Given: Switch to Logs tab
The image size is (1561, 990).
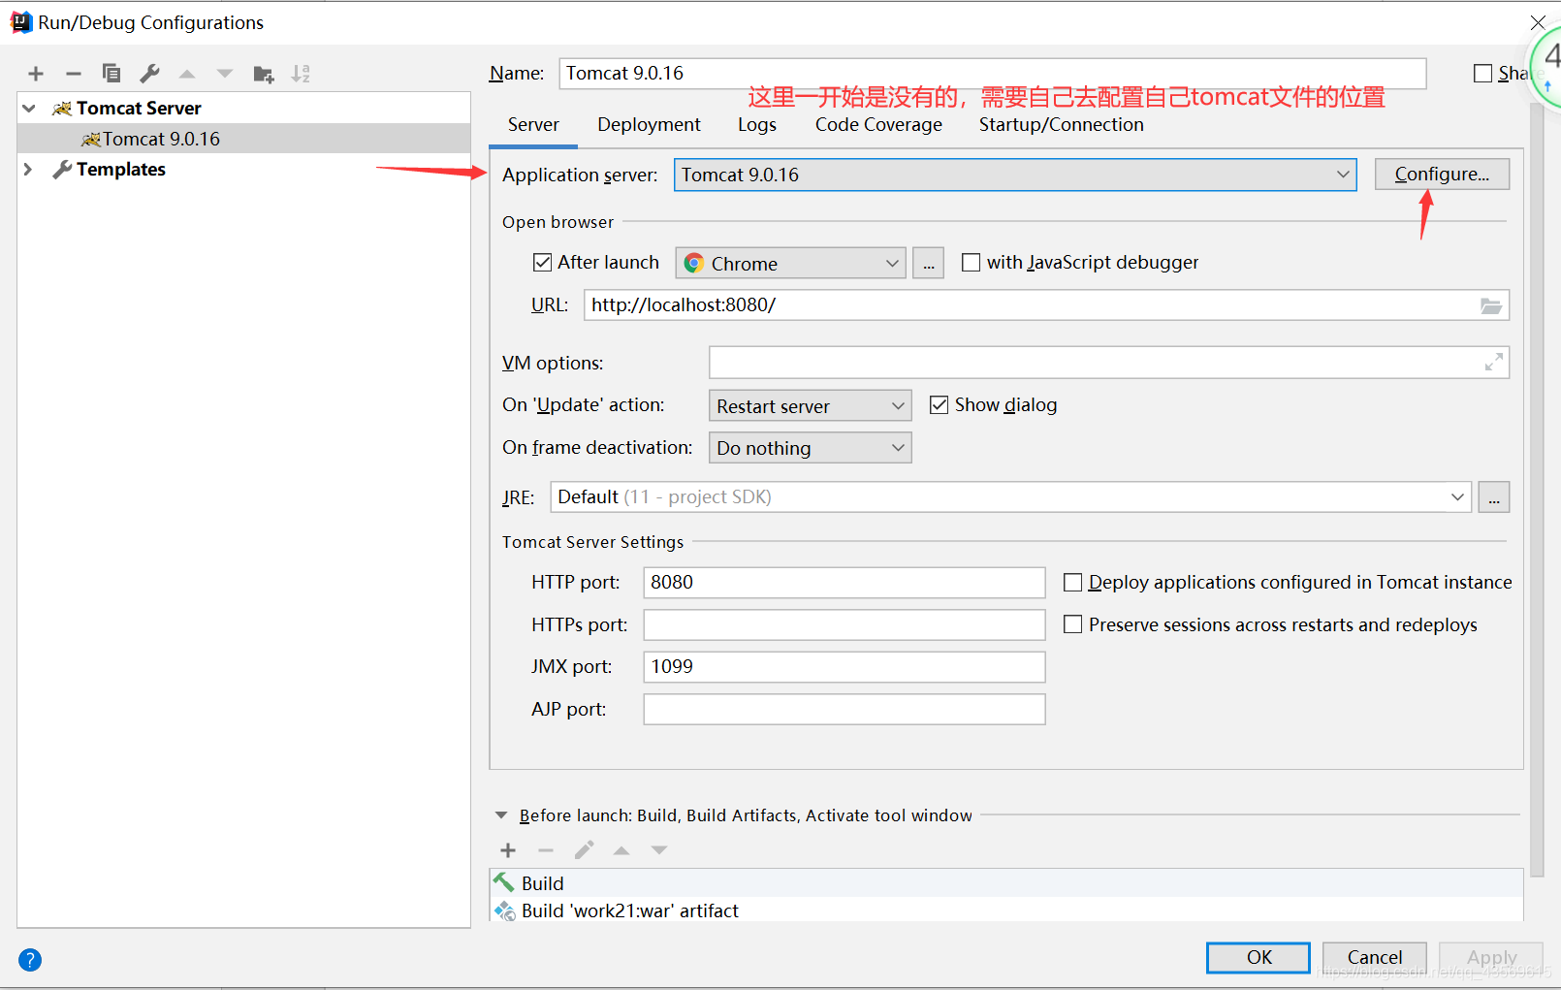Looking at the screenshot, I should [x=756, y=125].
